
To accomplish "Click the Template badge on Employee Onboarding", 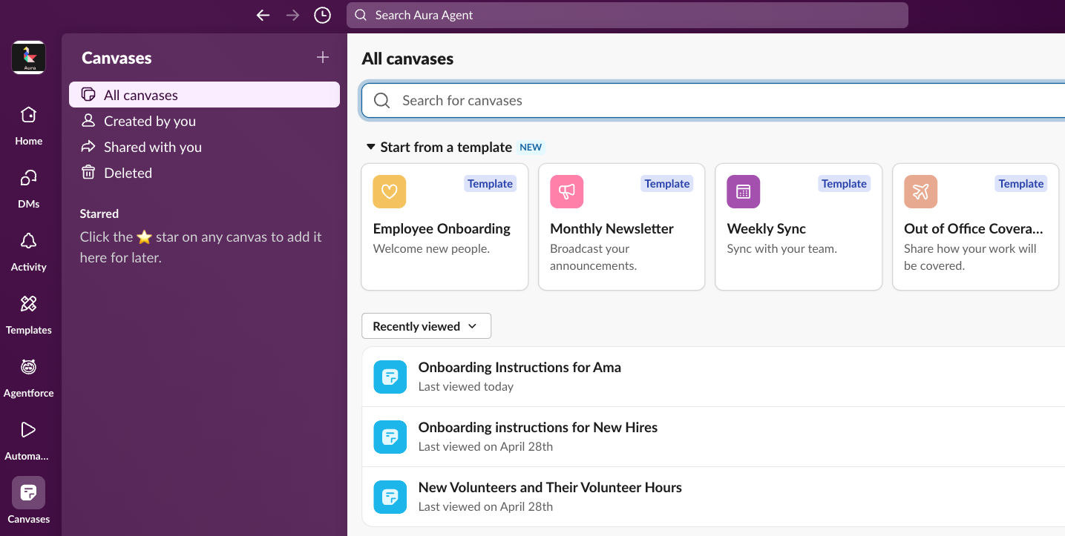I will [x=490, y=184].
